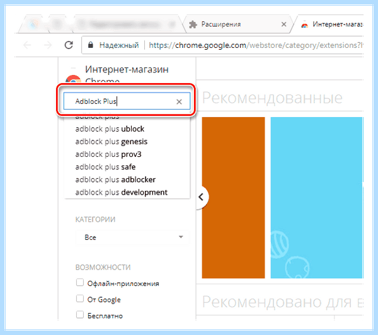Go back with the browser back arrow

point(27,45)
